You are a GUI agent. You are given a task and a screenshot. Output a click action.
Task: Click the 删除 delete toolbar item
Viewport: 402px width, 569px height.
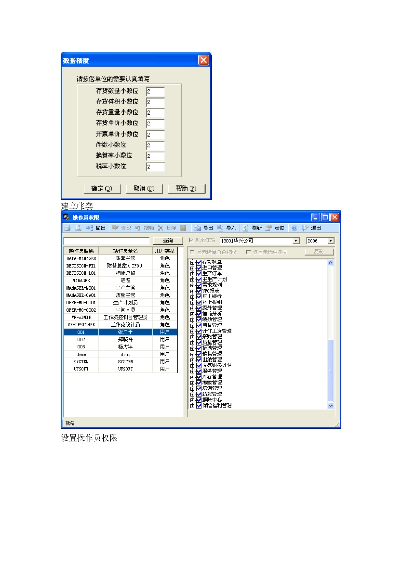coord(167,228)
